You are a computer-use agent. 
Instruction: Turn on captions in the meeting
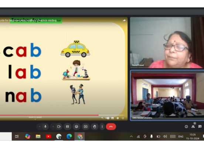pos(67,127)
